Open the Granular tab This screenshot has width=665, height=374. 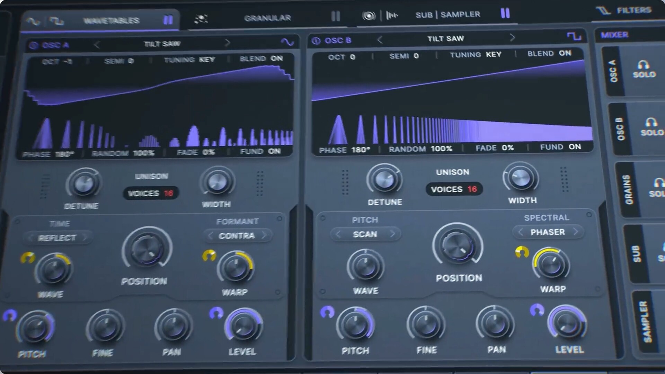pyautogui.click(x=267, y=18)
